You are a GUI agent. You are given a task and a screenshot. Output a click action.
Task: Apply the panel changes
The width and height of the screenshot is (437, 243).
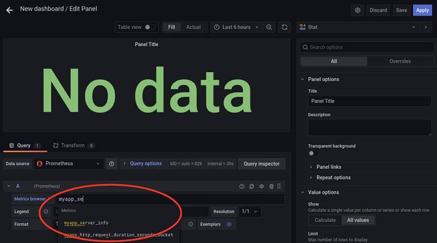(422, 11)
